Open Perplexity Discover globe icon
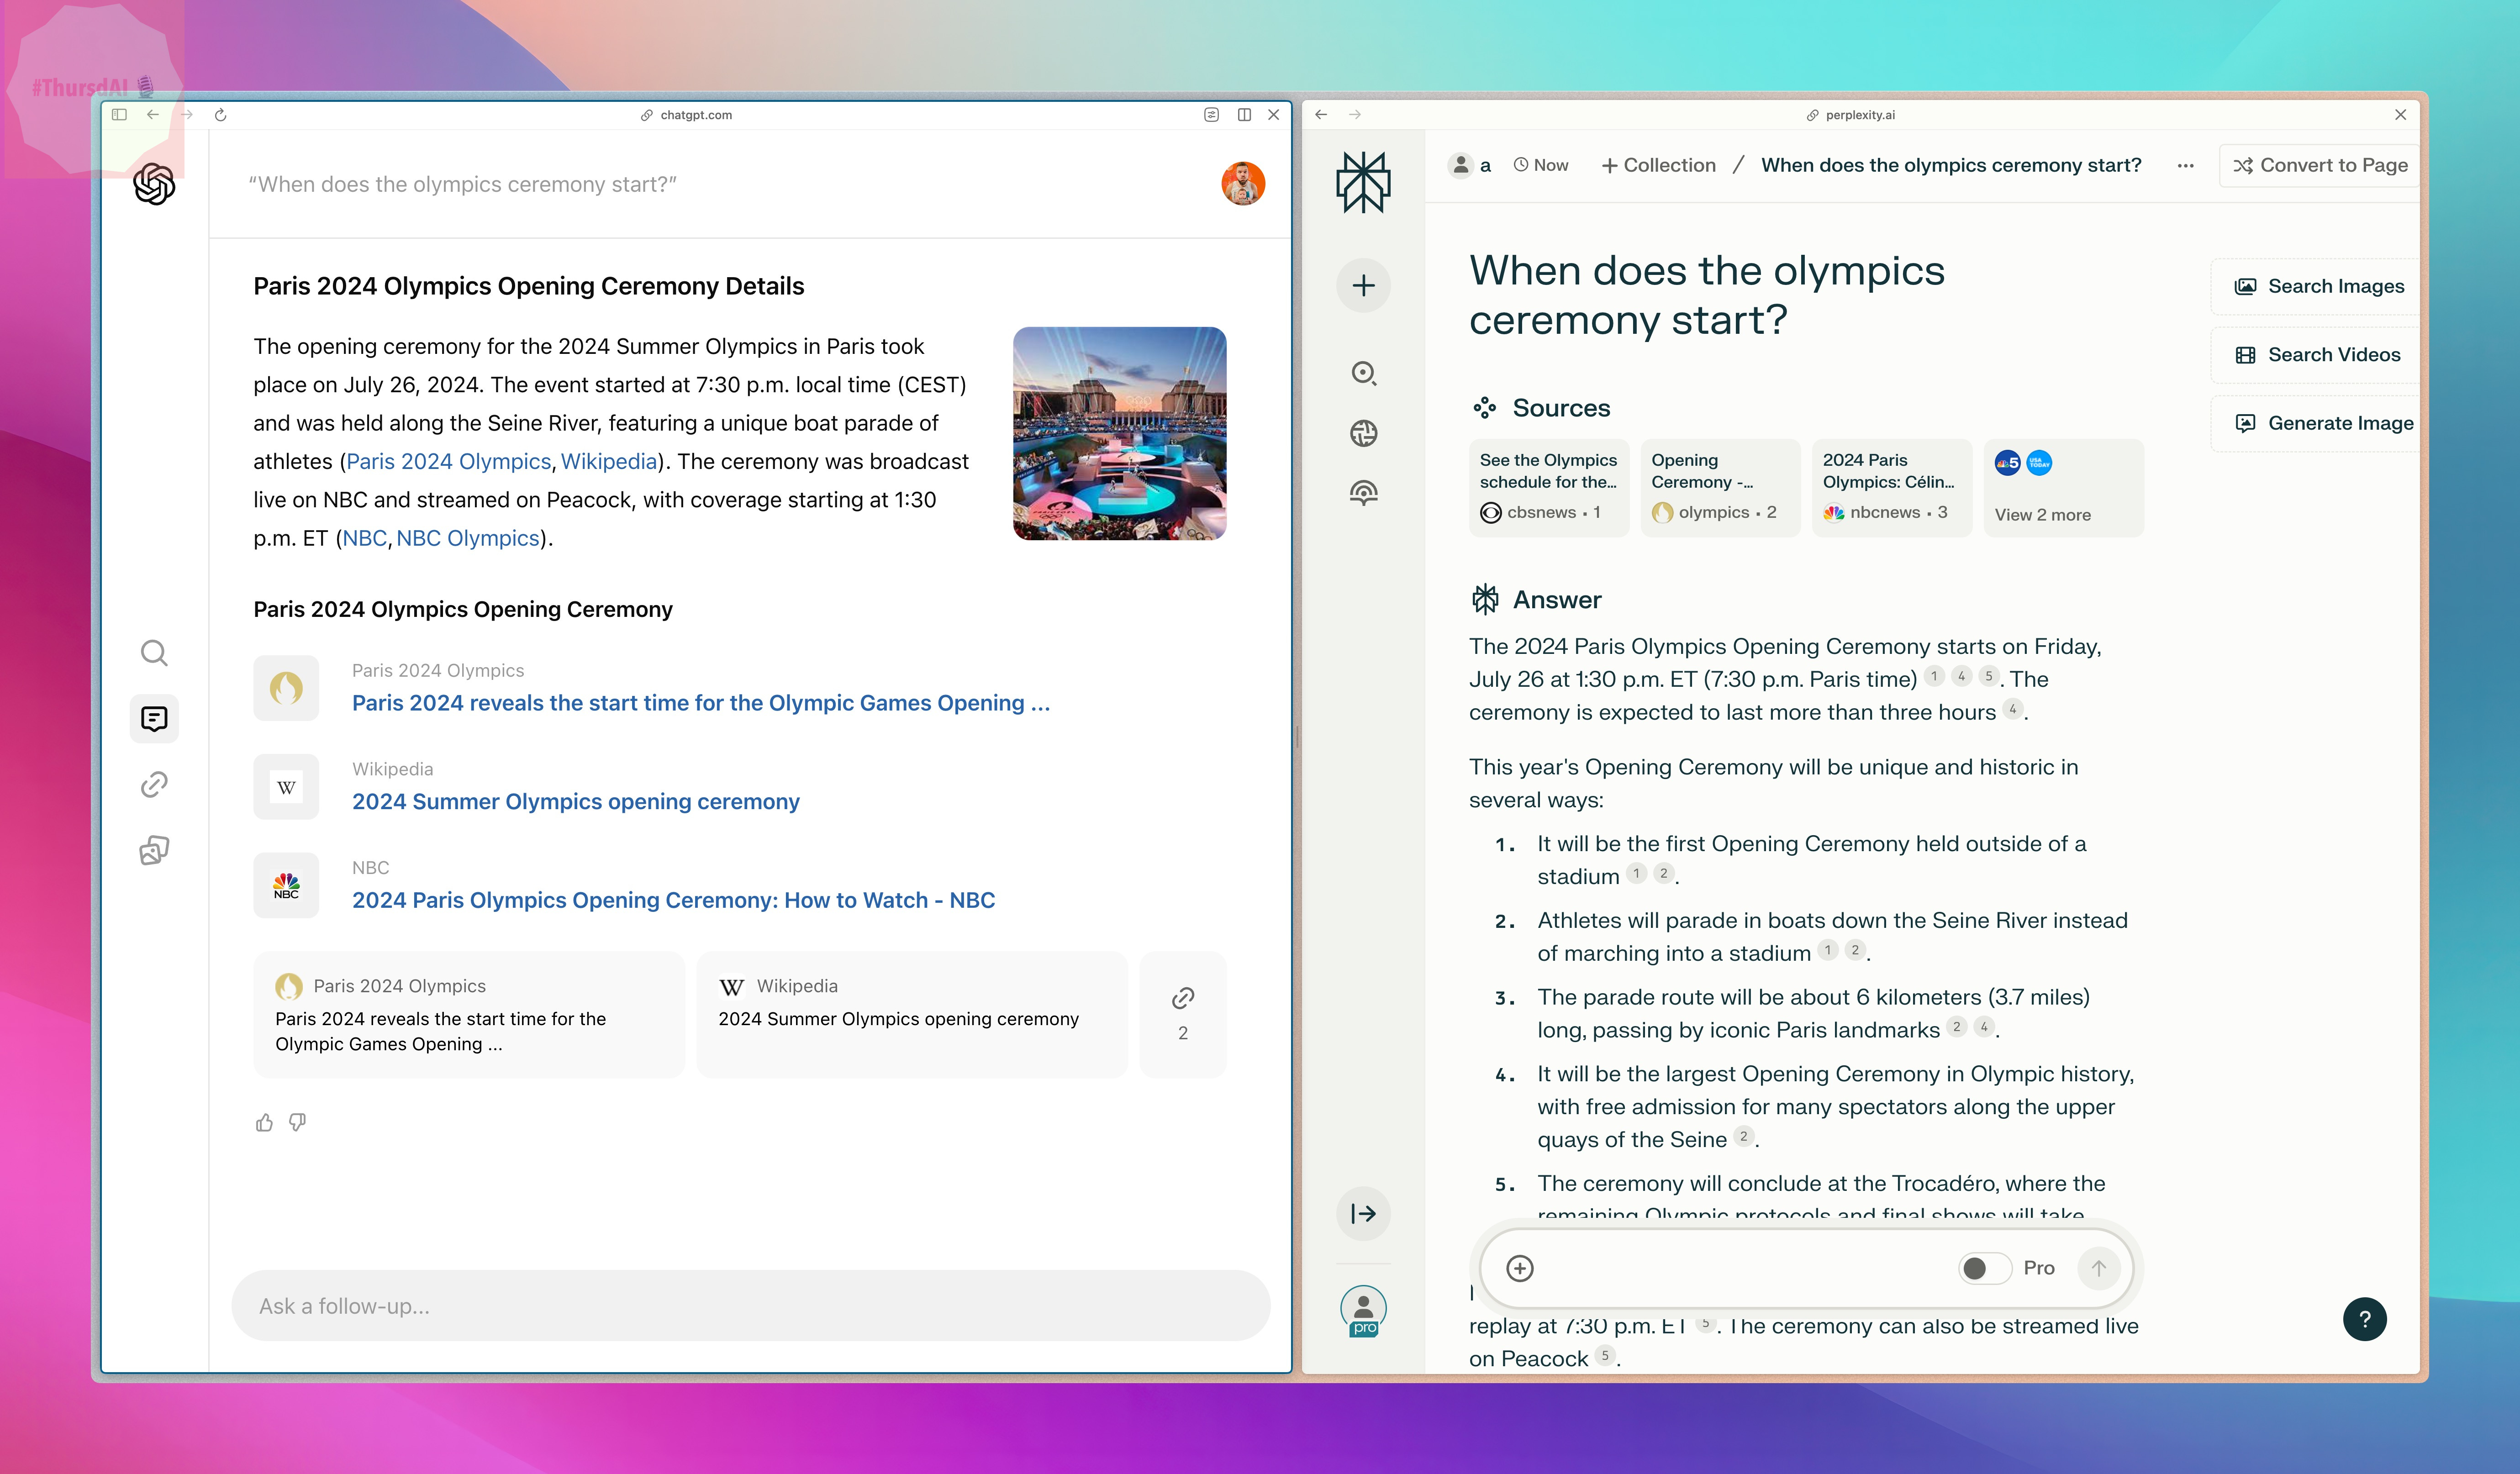This screenshot has height=1474, width=2520. (x=1363, y=434)
